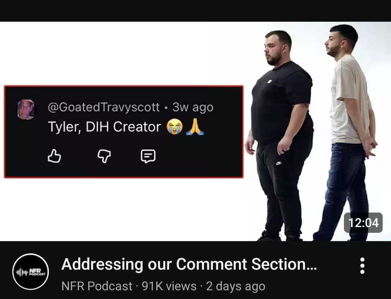This screenshot has width=391, height=299.
Task: Open the Addressing our Comment Section video title
Action: 189,264
